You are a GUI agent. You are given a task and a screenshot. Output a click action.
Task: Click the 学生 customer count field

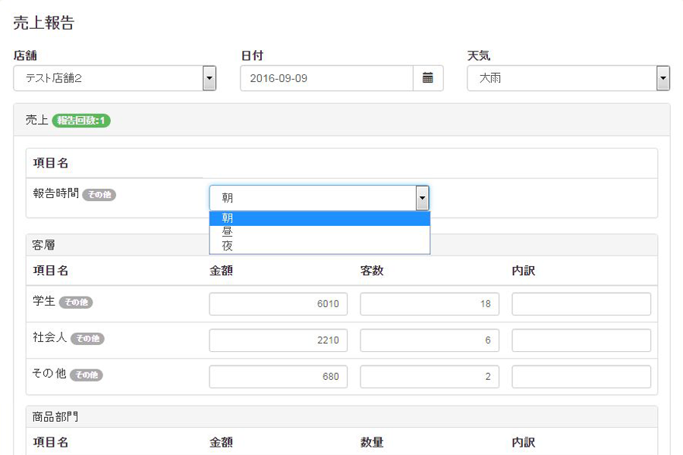pos(430,304)
